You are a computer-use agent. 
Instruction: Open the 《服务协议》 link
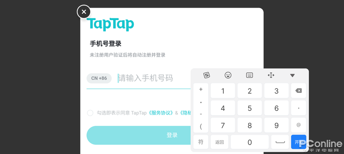[x=160, y=113]
